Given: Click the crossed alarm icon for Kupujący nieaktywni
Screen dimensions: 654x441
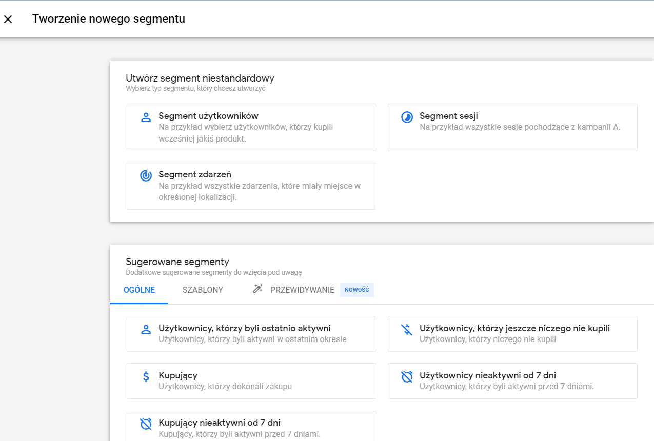Looking at the screenshot, I should pos(146,424).
